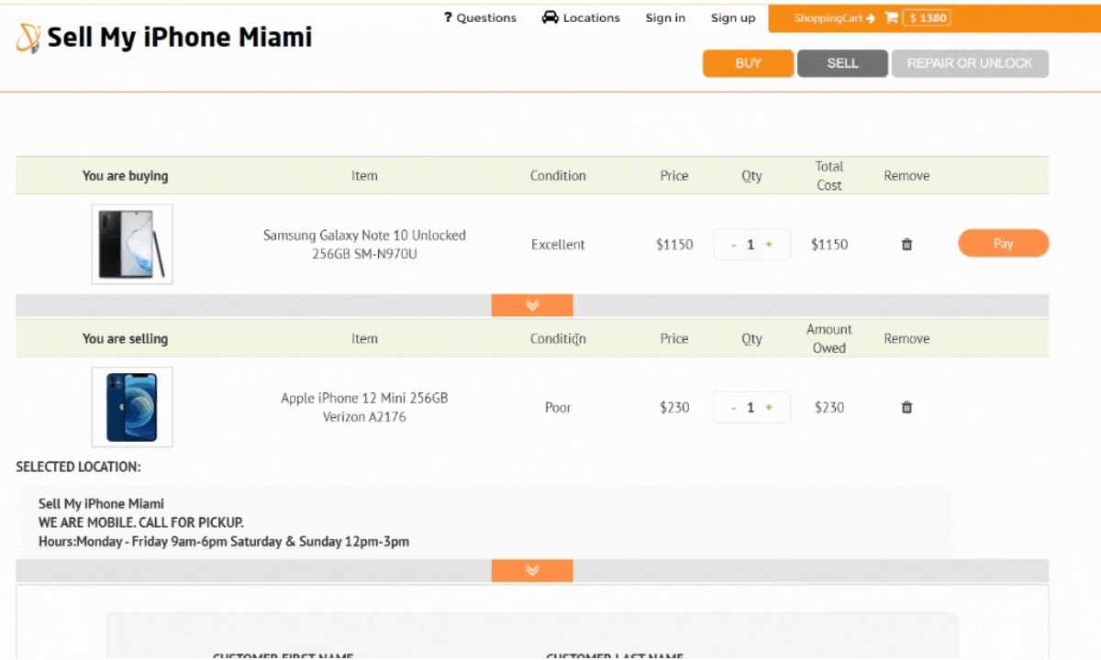1101x660 pixels.
Task: Click the You are selling header
Action: (125, 339)
